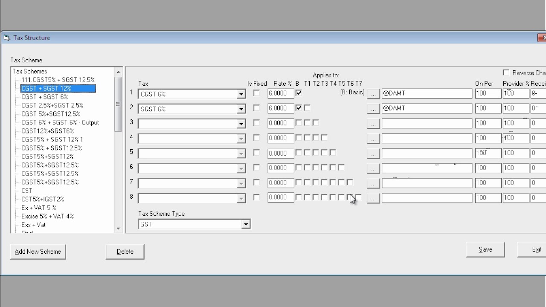Click the @DAMT formula field in row 1
The width and height of the screenshot is (546, 307).
(x=427, y=93)
